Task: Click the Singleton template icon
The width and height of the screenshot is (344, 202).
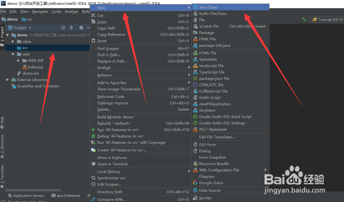Action: [x=195, y=110]
